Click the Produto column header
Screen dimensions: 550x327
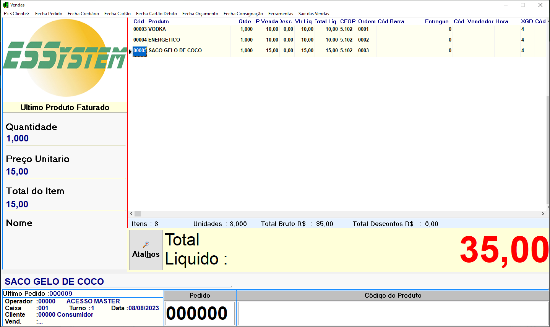coord(159,21)
